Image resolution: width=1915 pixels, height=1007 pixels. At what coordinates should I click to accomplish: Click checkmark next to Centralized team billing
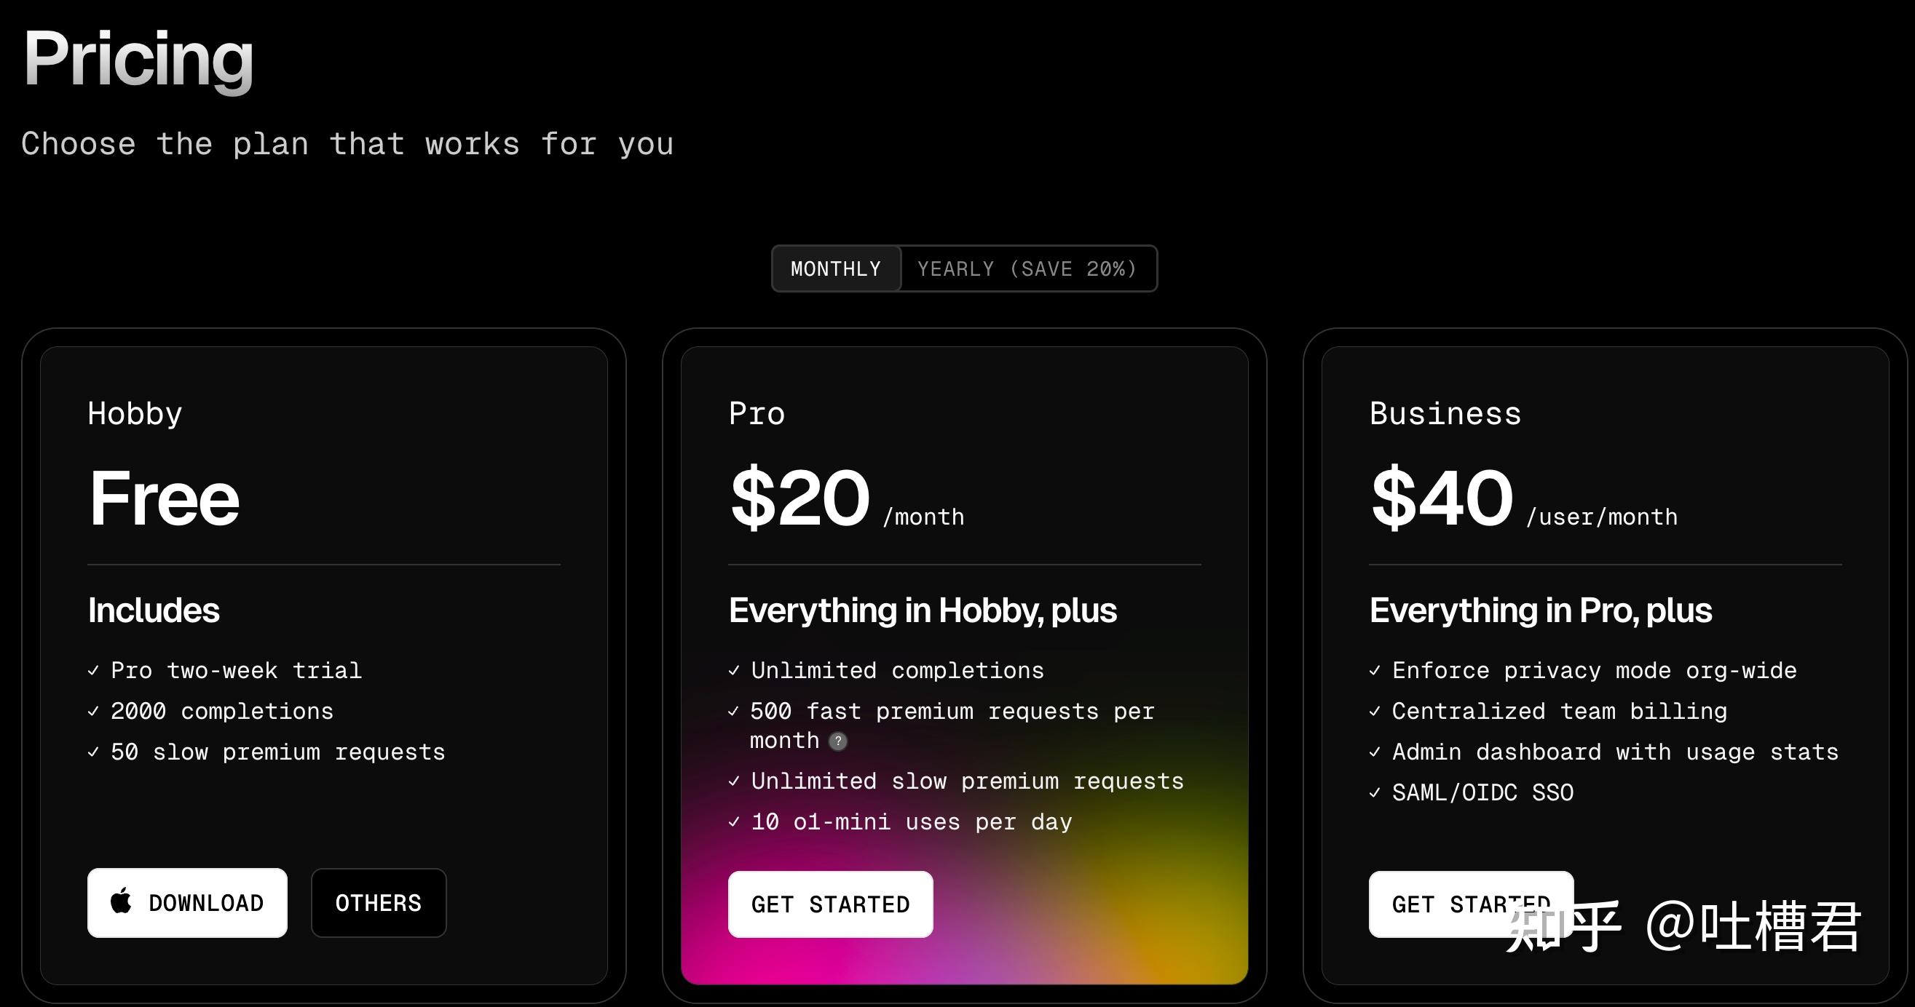coord(1375,712)
